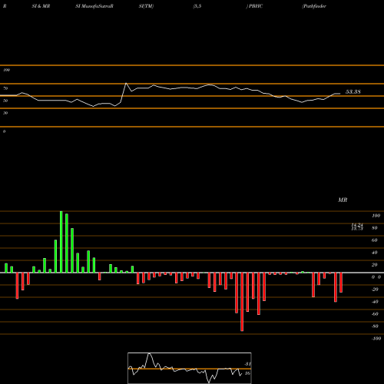Click the longest red MR bar near -90
This screenshot has height=384, width=384.
[242, 302]
